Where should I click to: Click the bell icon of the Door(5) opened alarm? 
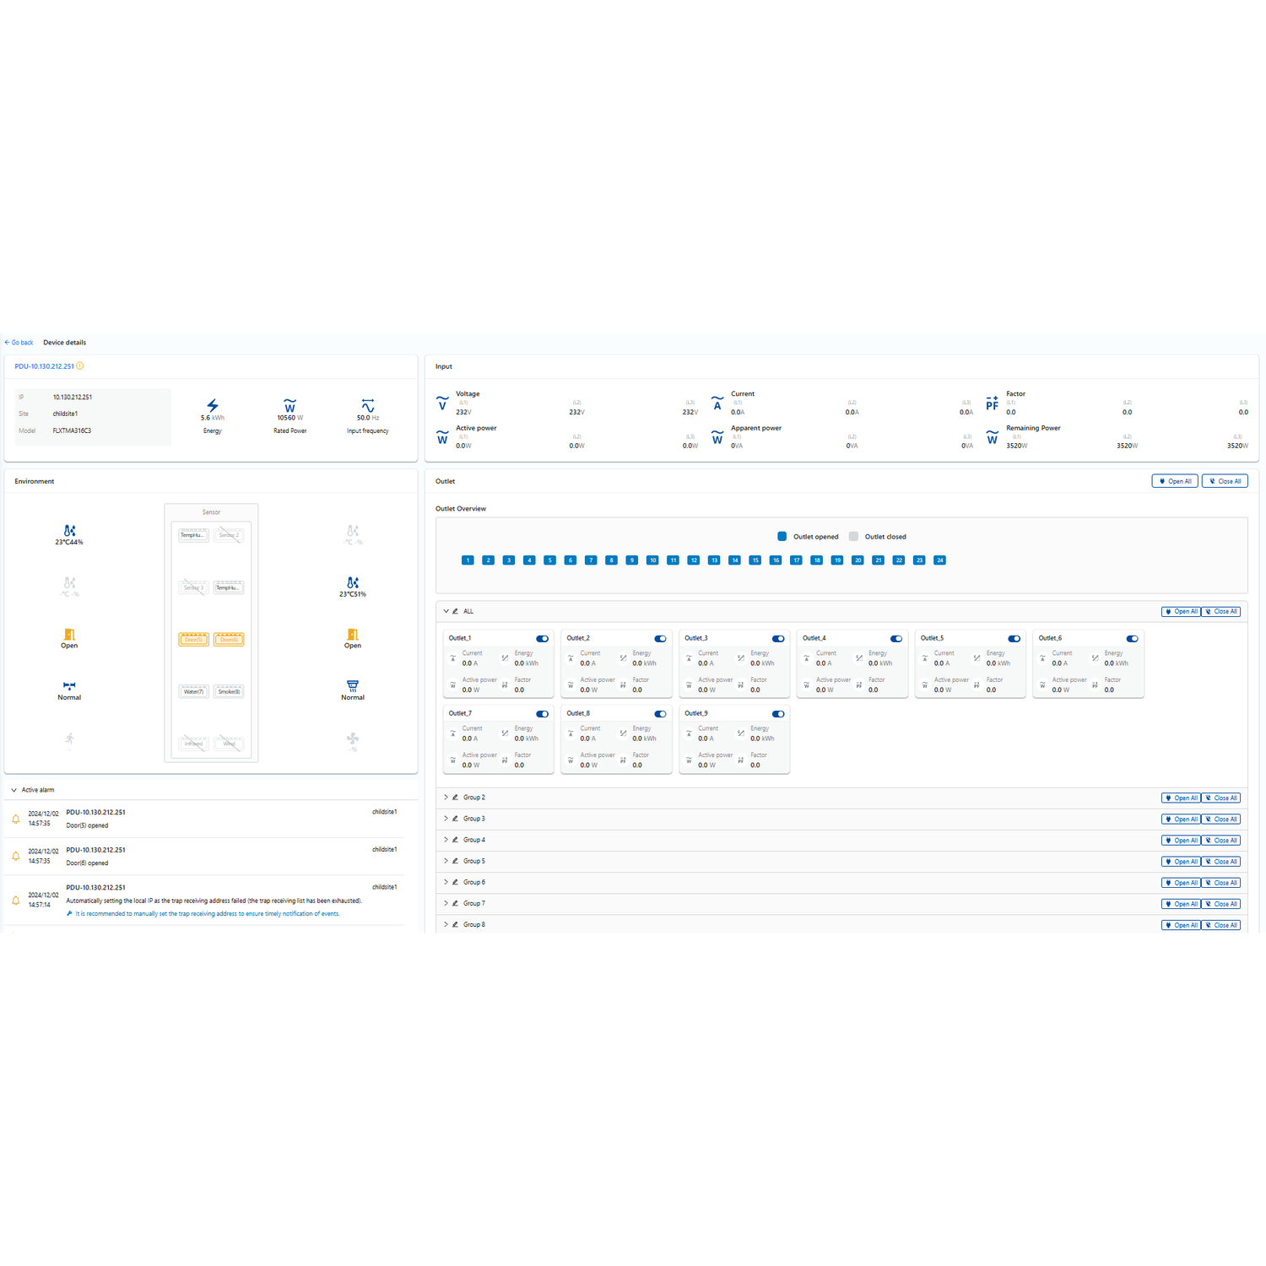pyautogui.click(x=15, y=819)
